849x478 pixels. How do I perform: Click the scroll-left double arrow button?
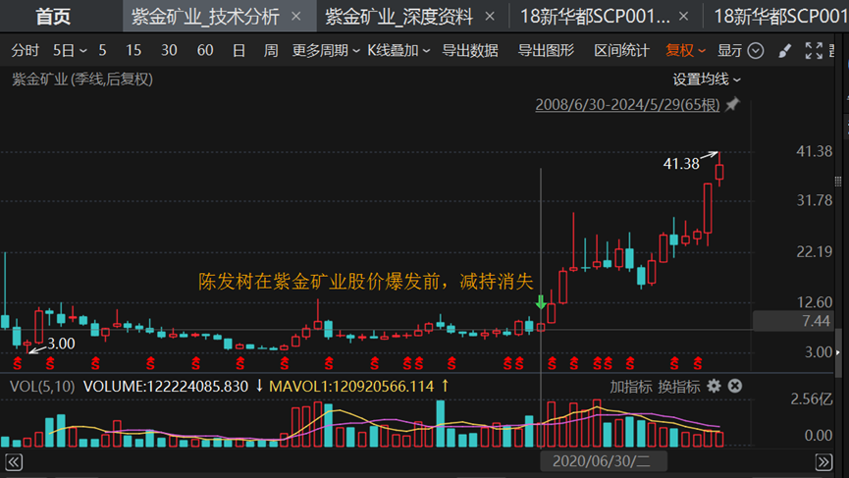(14, 461)
